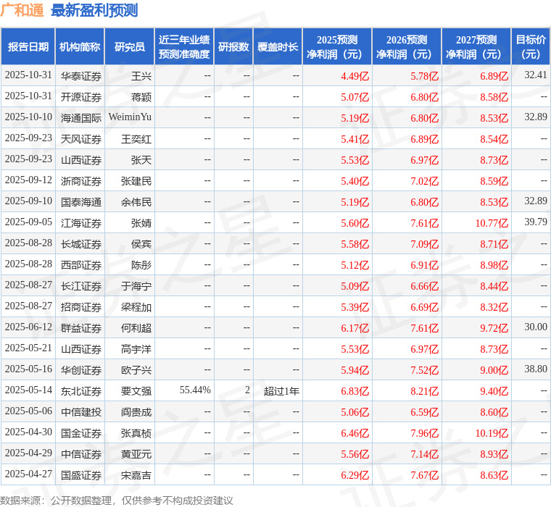Click 长城证券 institution cell

tap(80, 244)
